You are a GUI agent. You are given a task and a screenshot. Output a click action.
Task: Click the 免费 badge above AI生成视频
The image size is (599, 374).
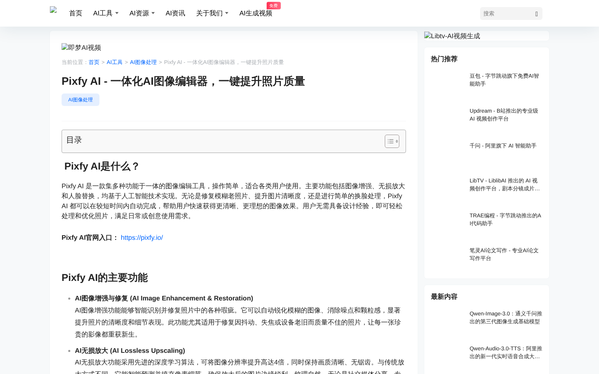[273, 5]
